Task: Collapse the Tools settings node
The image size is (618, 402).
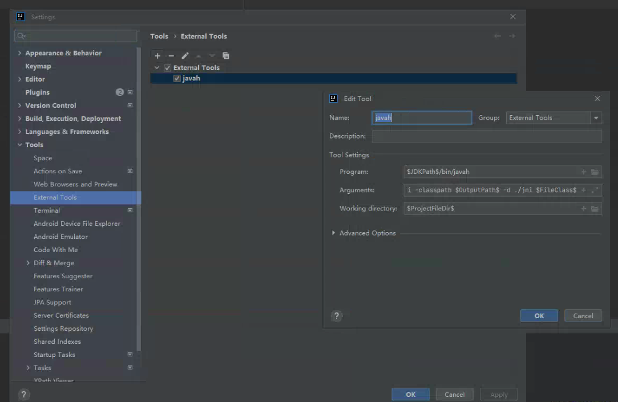Action: pos(19,145)
